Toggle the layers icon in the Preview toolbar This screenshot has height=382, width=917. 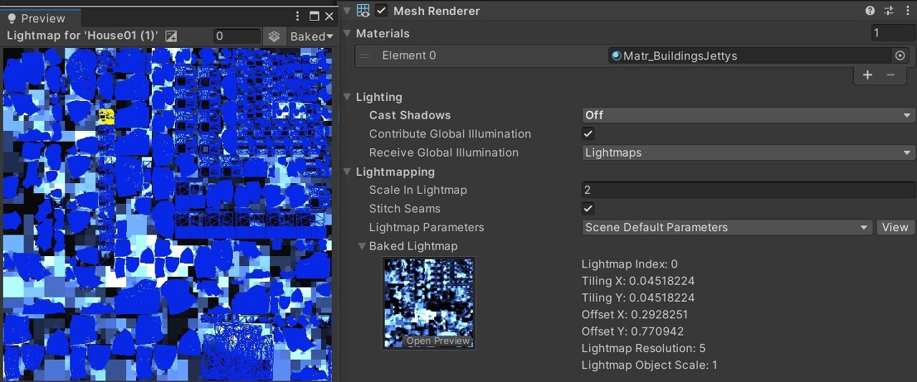274,36
